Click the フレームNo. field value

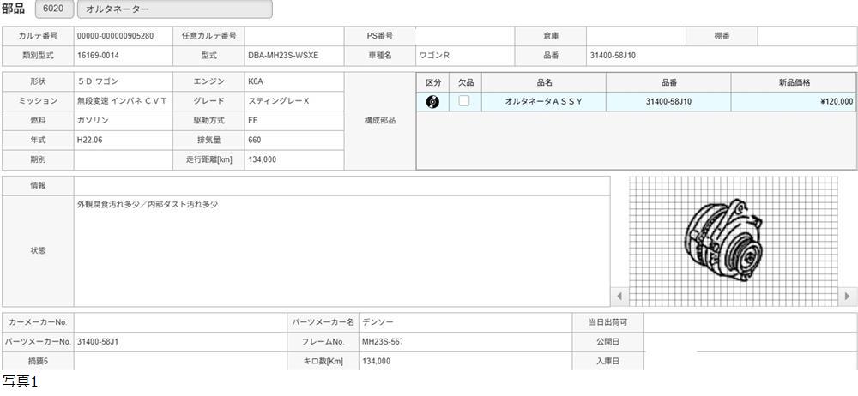(464, 342)
